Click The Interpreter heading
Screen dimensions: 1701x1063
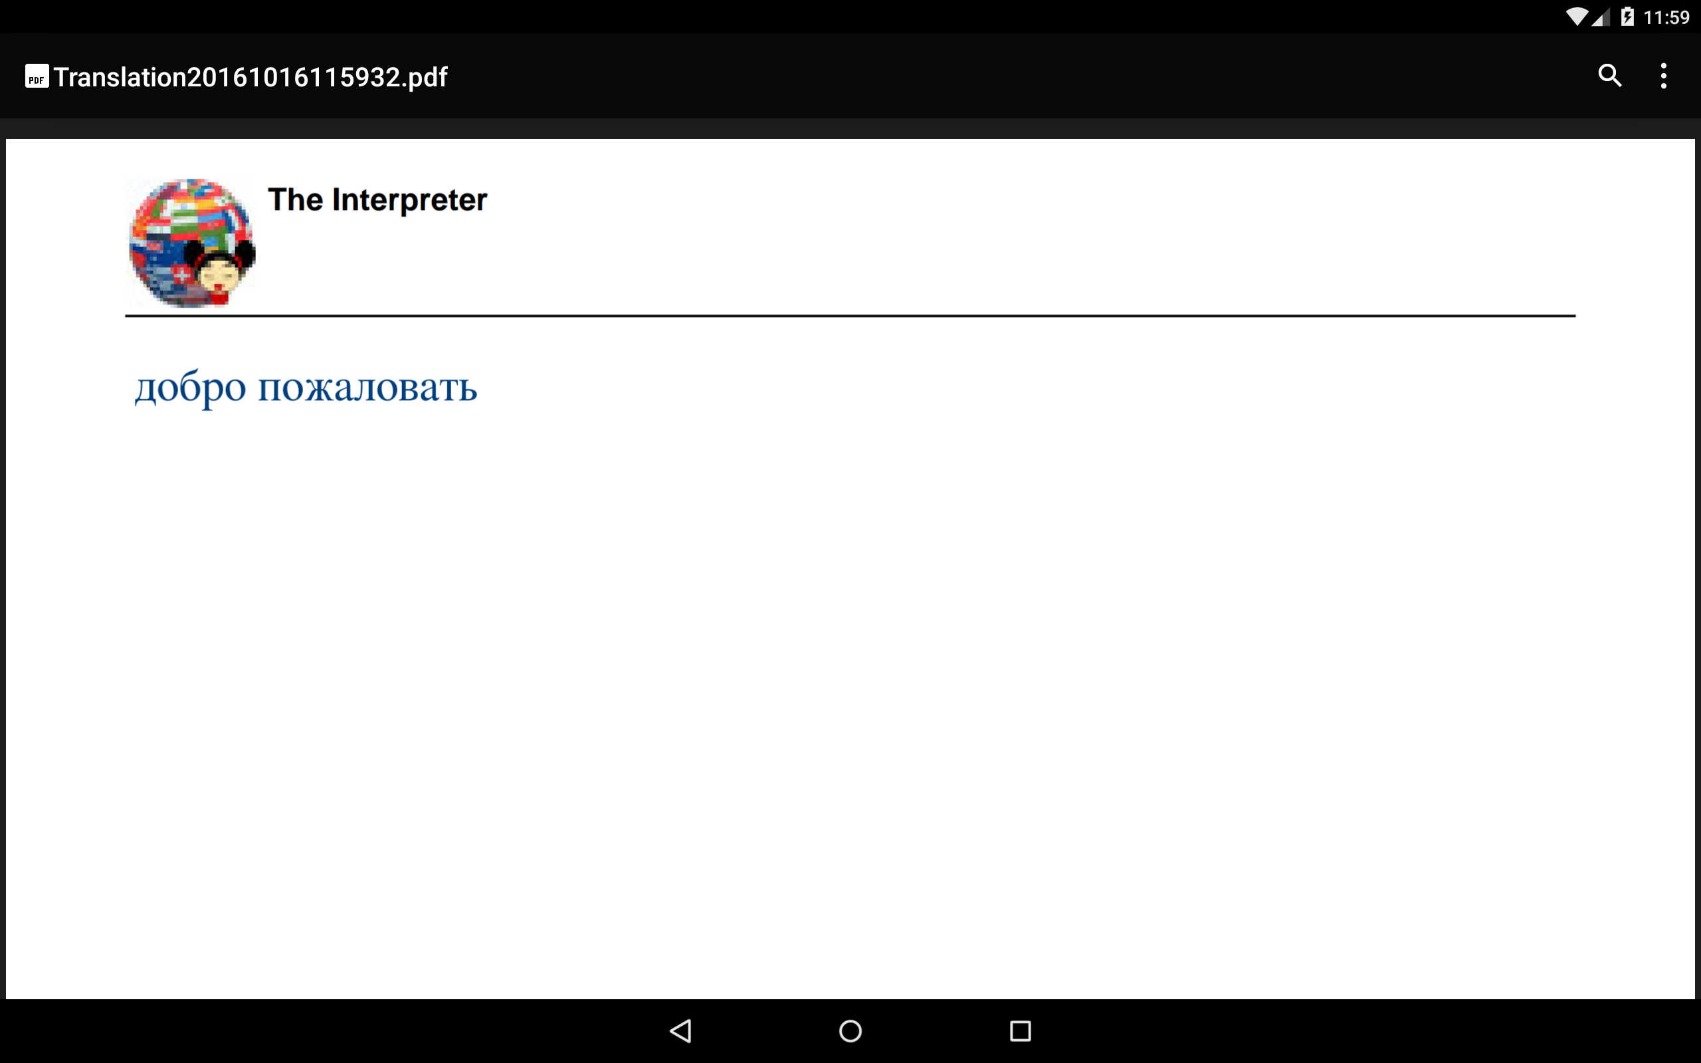coord(377,201)
